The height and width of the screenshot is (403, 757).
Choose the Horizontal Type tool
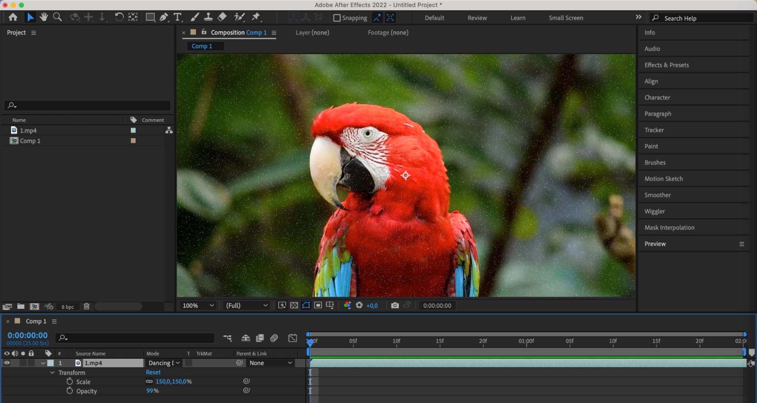177,17
